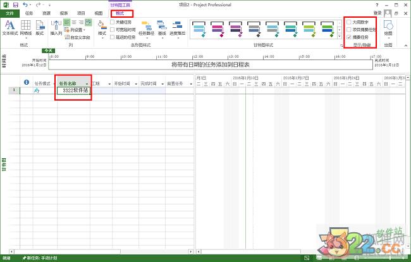
Task: Switch to the View (视图) tab
Action: [x=99, y=13]
